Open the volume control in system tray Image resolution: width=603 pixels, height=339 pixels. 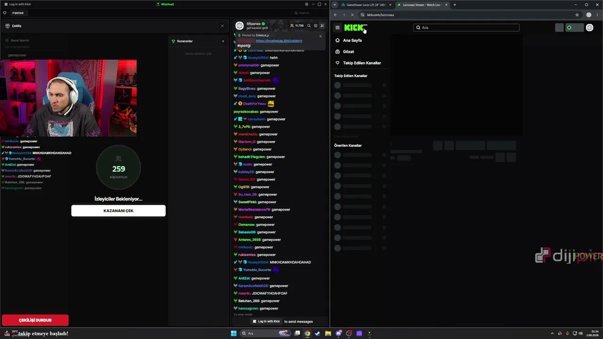pos(580,333)
